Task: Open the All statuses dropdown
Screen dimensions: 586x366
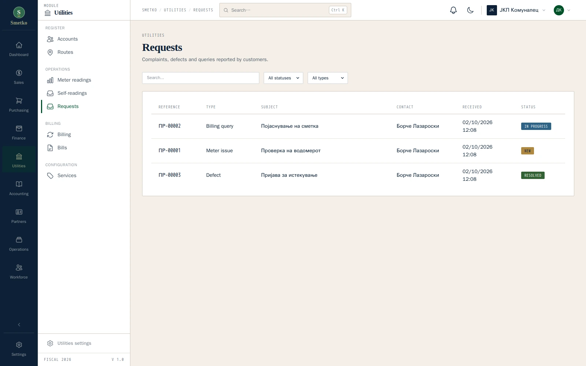Action: [283, 78]
